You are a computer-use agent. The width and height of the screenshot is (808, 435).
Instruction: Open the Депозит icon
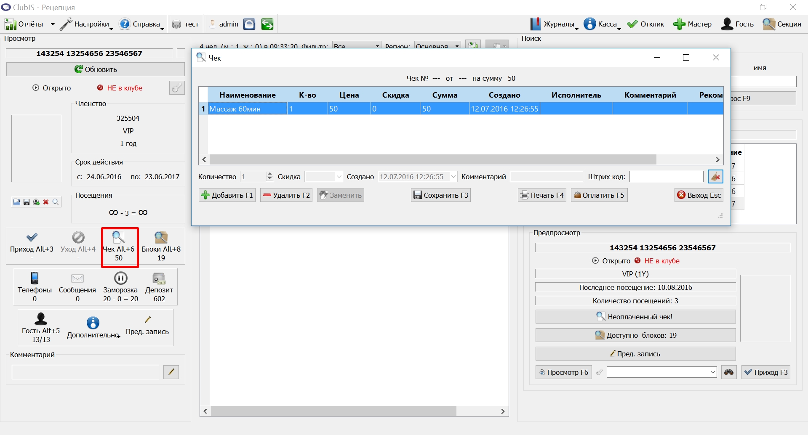(159, 278)
